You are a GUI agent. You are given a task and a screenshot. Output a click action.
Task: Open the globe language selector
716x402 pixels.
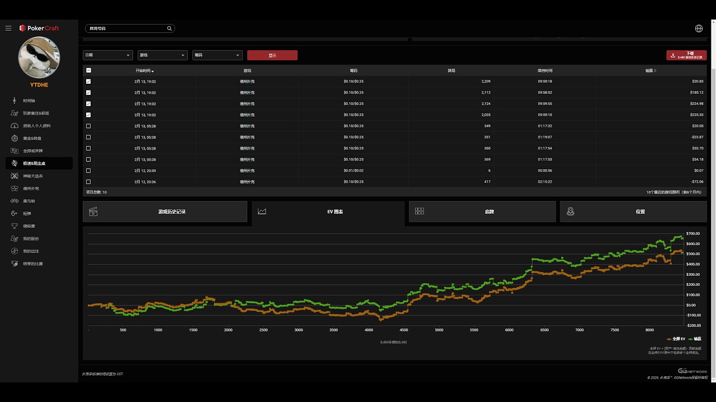click(x=699, y=28)
